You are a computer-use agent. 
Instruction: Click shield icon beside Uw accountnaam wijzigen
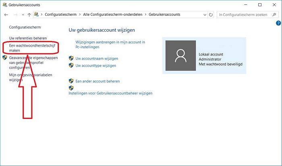(x=71, y=59)
